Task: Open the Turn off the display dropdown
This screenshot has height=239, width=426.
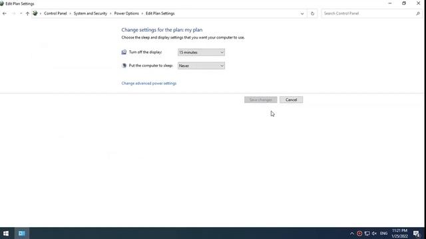Action: (x=201, y=52)
